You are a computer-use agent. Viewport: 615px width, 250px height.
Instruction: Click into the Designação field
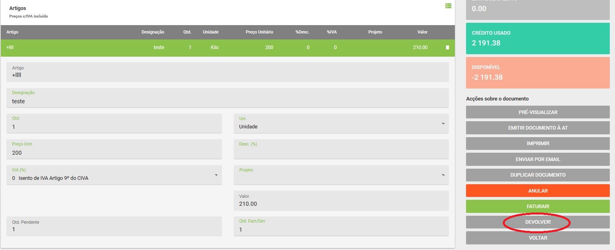tap(227, 101)
